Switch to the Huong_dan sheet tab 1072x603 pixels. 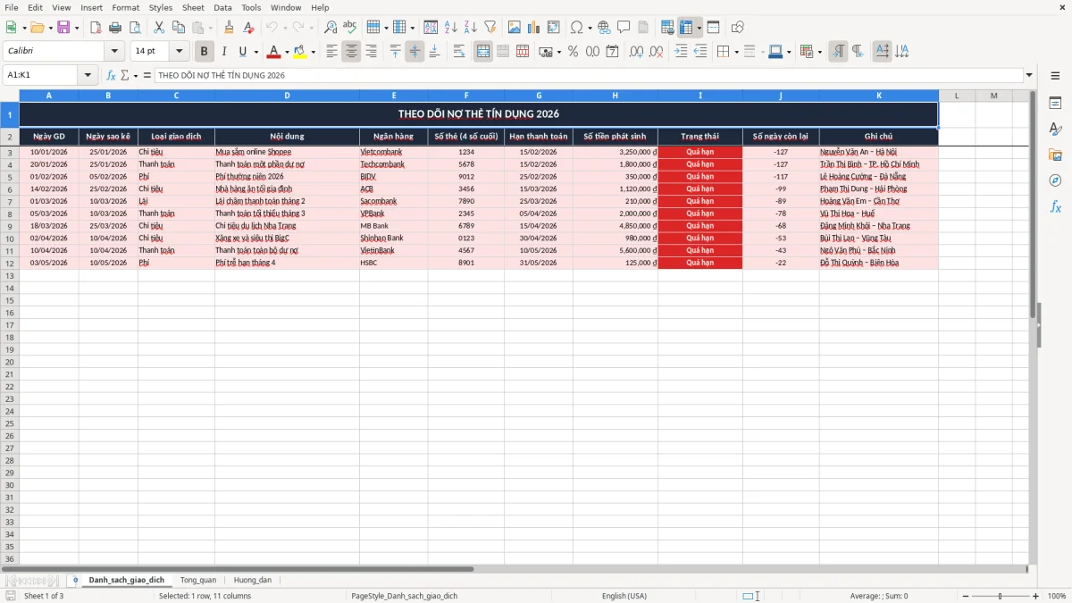[x=253, y=581]
